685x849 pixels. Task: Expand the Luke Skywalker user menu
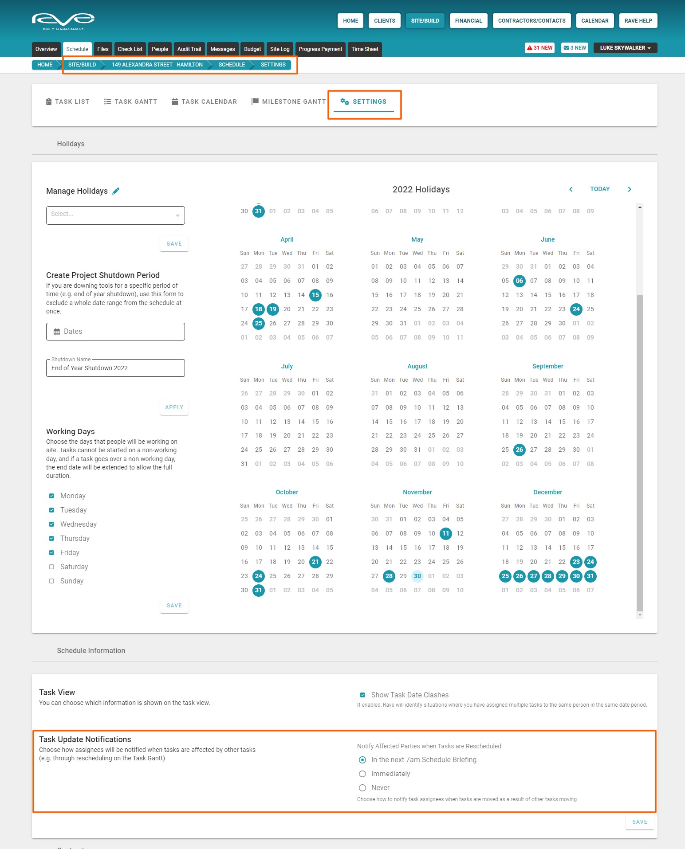coord(626,48)
